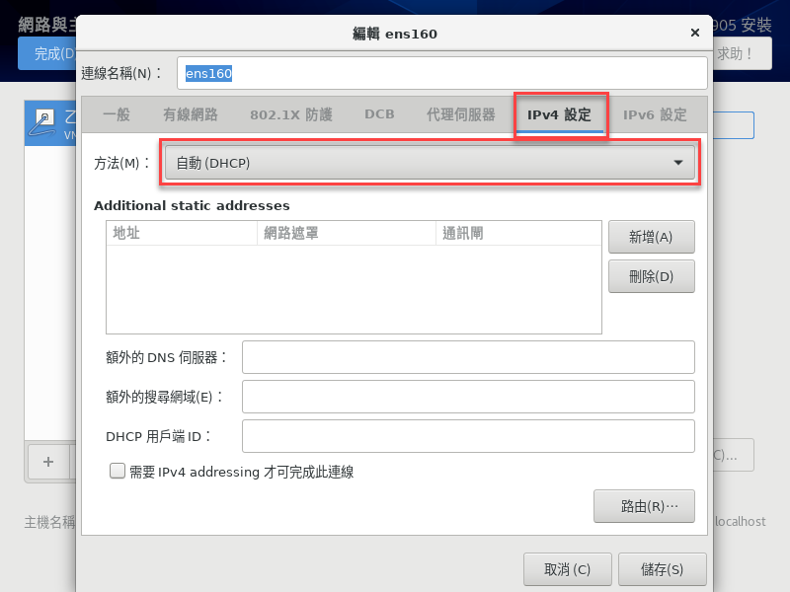Enable 需要 IPv4 addressing 才可完成此連線 checkbox
The height and width of the screenshot is (592, 790).
click(118, 472)
